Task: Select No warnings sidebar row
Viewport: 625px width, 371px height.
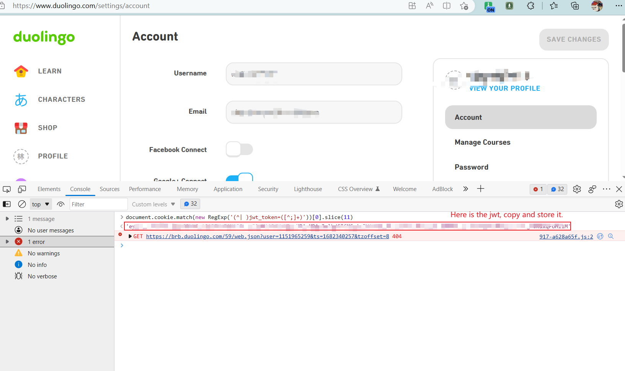Action: click(57, 253)
